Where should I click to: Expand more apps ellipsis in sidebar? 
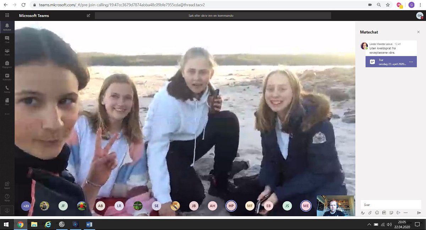tap(7, 114)
